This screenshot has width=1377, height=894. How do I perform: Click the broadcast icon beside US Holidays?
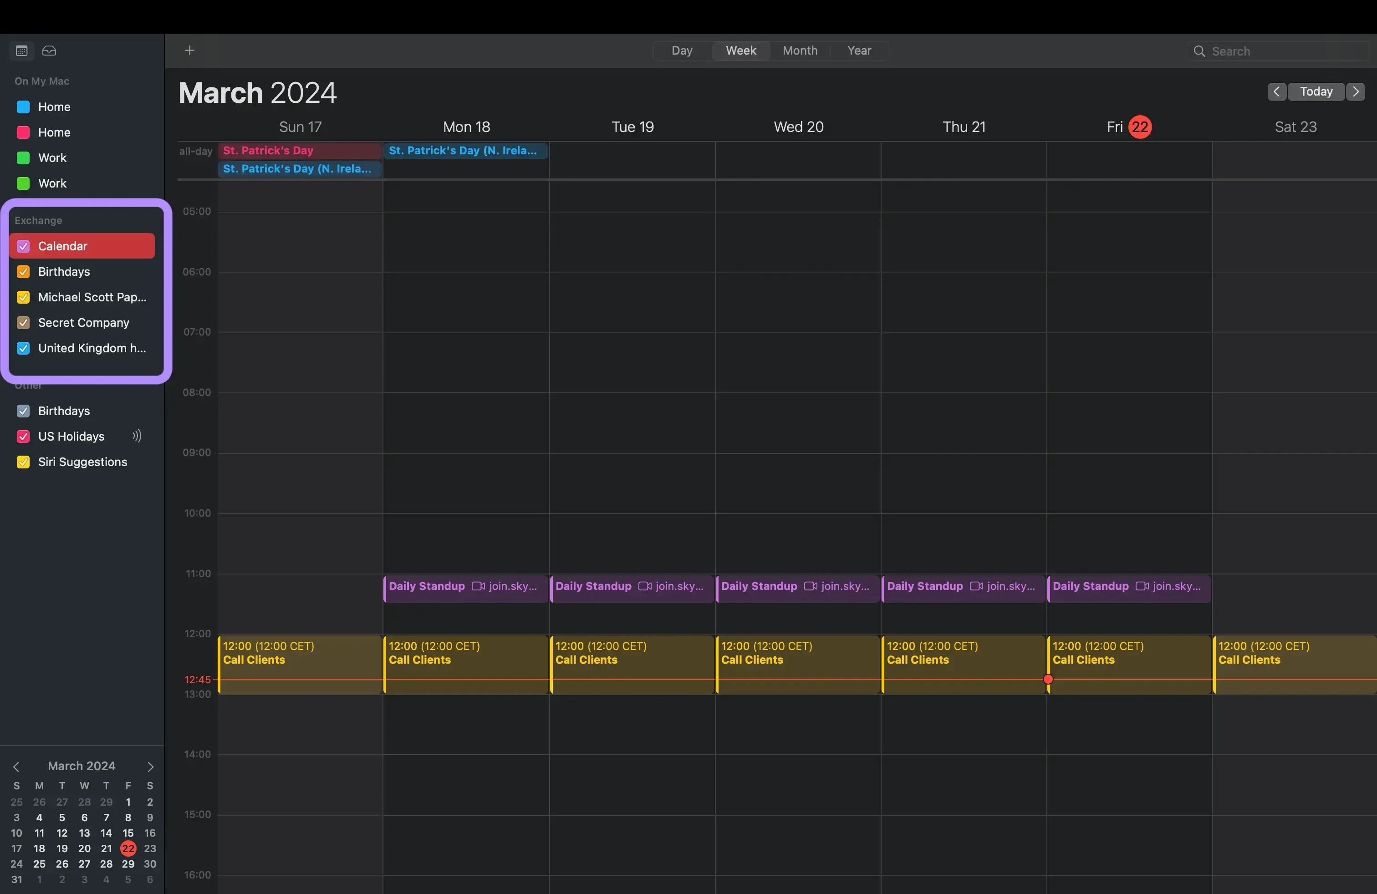[x=137, y=436]
